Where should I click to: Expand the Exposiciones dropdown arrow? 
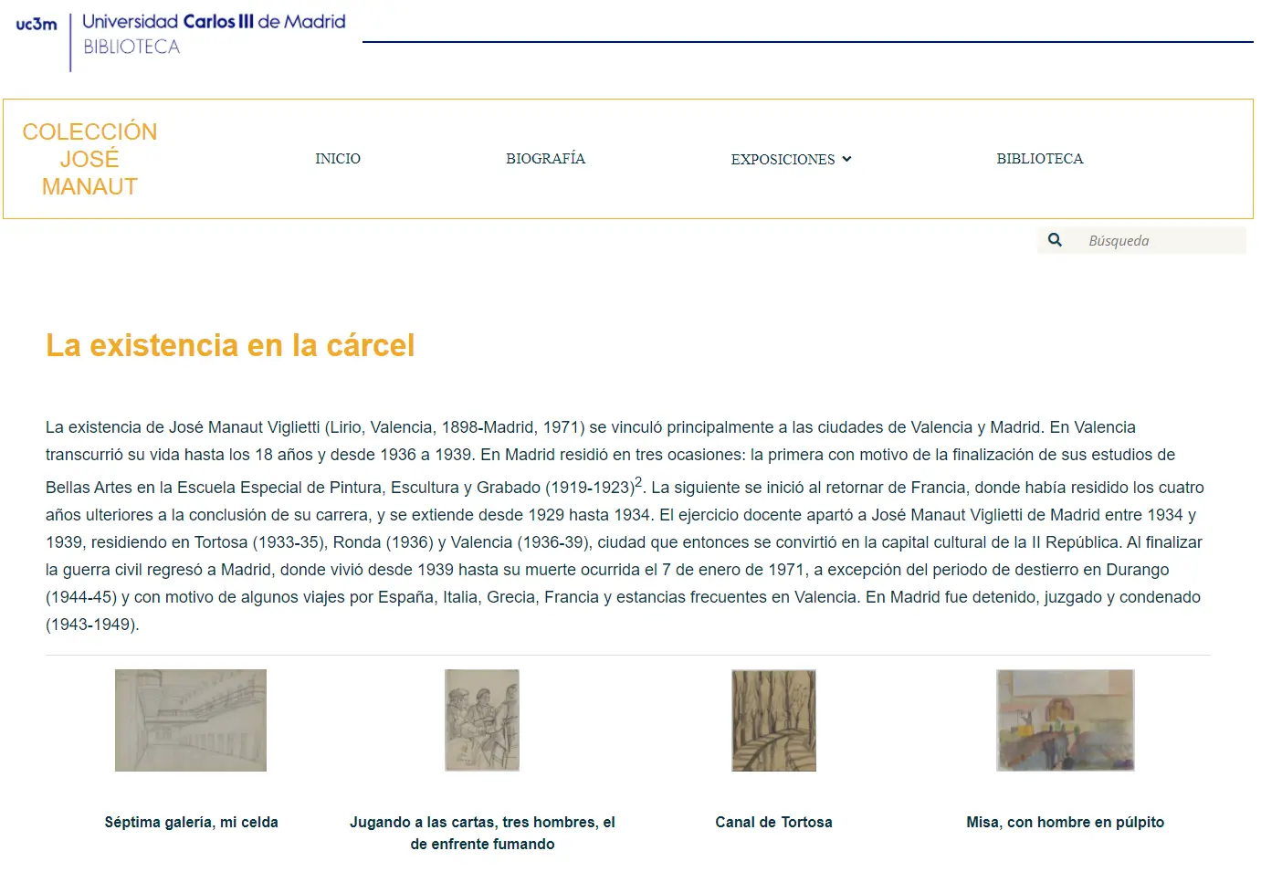pyautogui.click(x=846, y=159)
